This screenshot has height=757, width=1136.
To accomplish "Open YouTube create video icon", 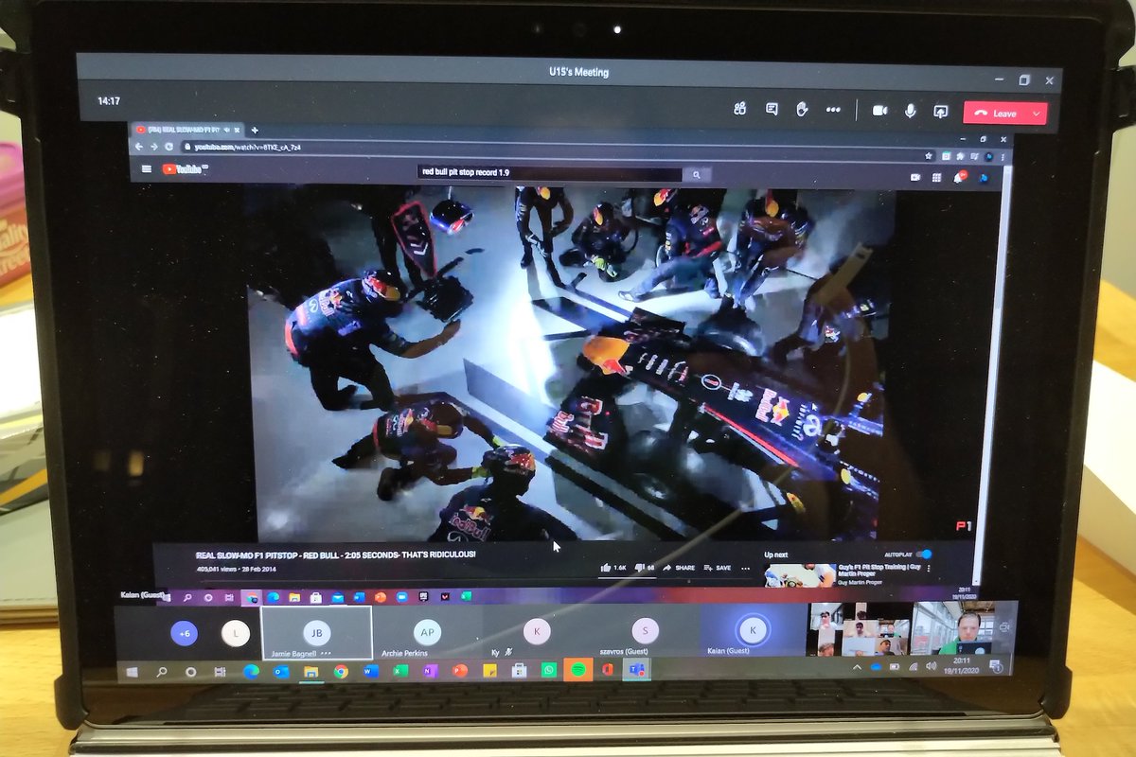I will [x=915, y=177].
